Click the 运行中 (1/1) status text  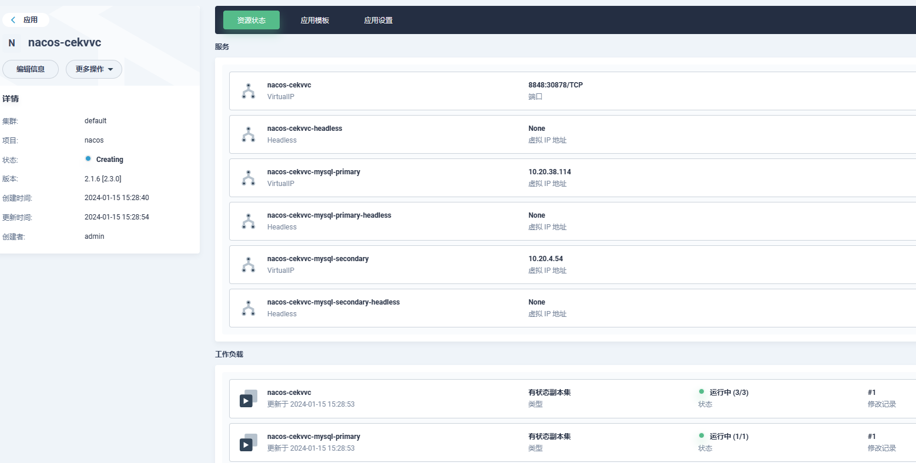click(x=729, y=437)
